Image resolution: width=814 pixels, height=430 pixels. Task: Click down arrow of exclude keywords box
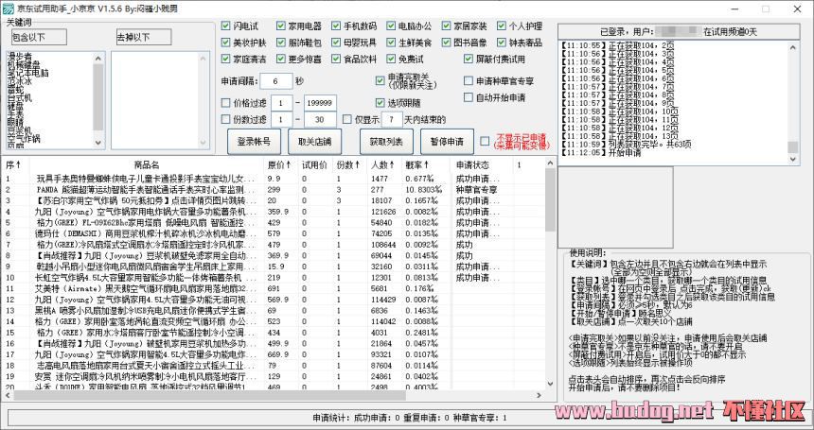(x=203, y=144)
